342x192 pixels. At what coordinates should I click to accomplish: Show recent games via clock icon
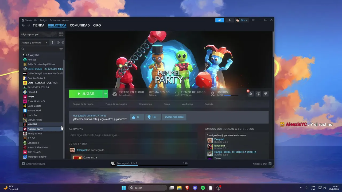(58, 42)
